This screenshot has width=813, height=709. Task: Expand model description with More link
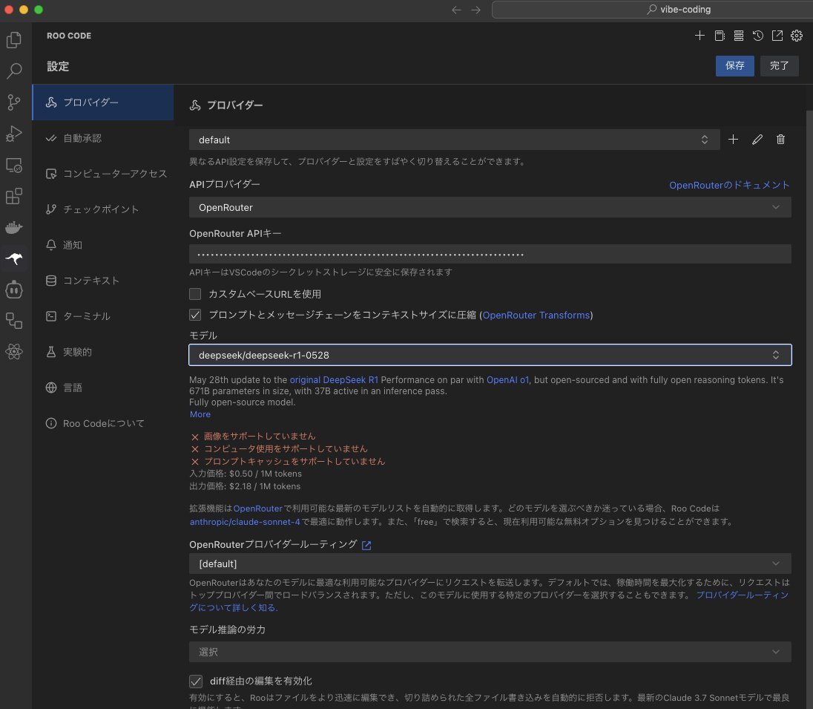pos(200,414)
